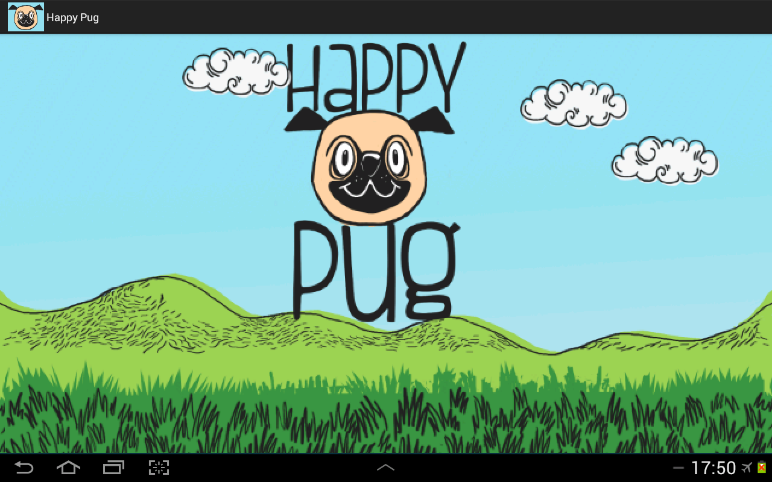The width and height of the screenshot is (772, 482).
Task: Tap the 'Happy' title lettering
Action: tap(375, 77)
